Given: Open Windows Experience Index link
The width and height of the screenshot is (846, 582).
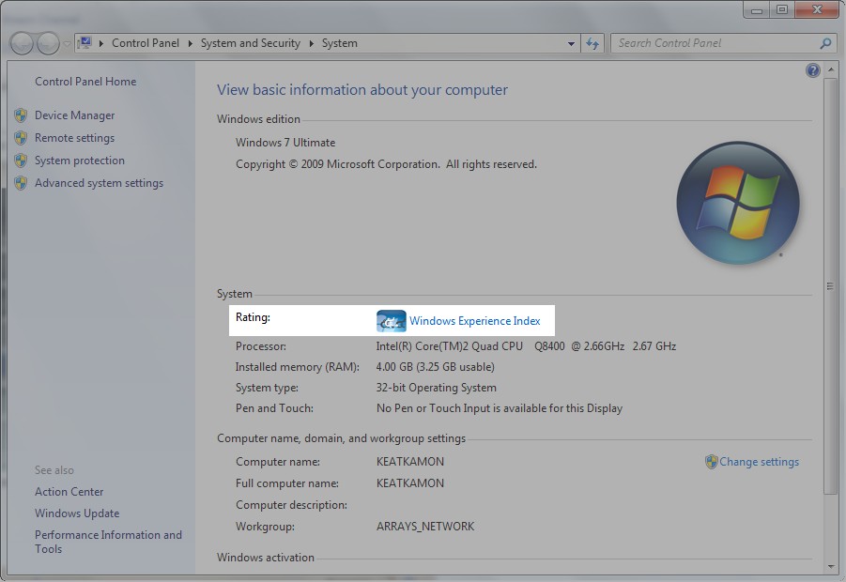Looking at the screenshot, I should click(x=474, y=321).
